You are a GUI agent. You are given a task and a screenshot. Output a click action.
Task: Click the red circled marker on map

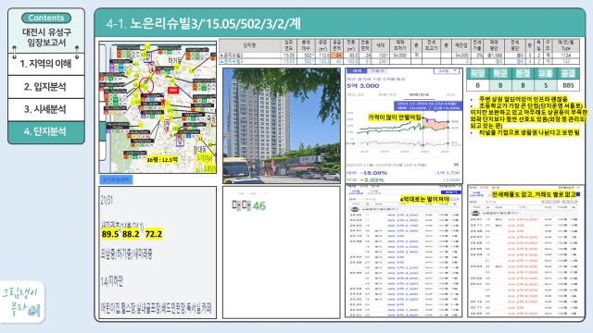pyautogui.click(x=146, y=86)
